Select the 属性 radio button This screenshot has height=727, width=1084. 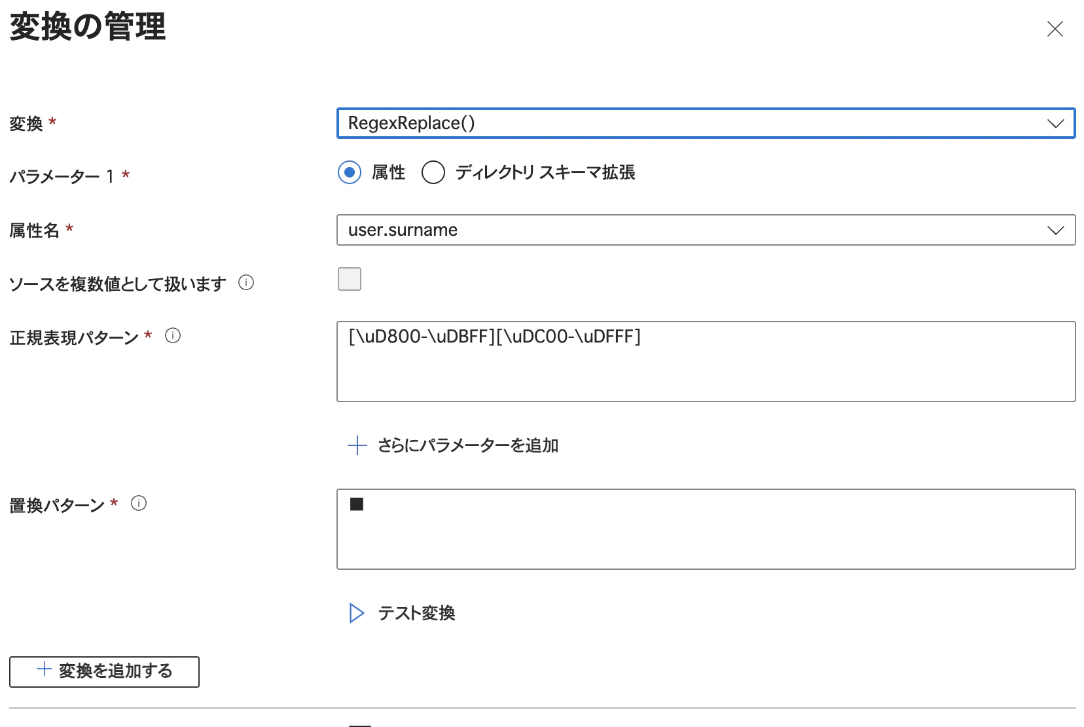click(x=350, y=172)
